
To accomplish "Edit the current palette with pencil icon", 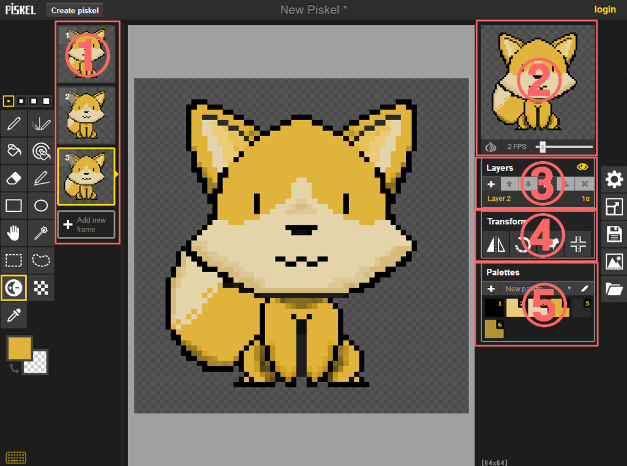I will pyautogui.click(x=585, y=288).
